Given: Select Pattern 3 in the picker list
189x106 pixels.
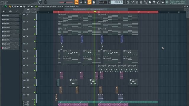Looking at the screenshot, I should 10,24.
